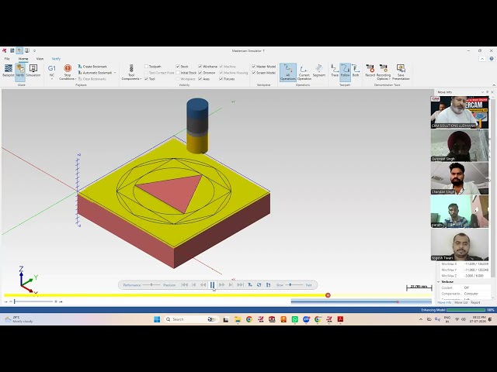Click the Yogesh Tiwari video thumbnail
497x372 pixels.
click(x=459, y=245)
